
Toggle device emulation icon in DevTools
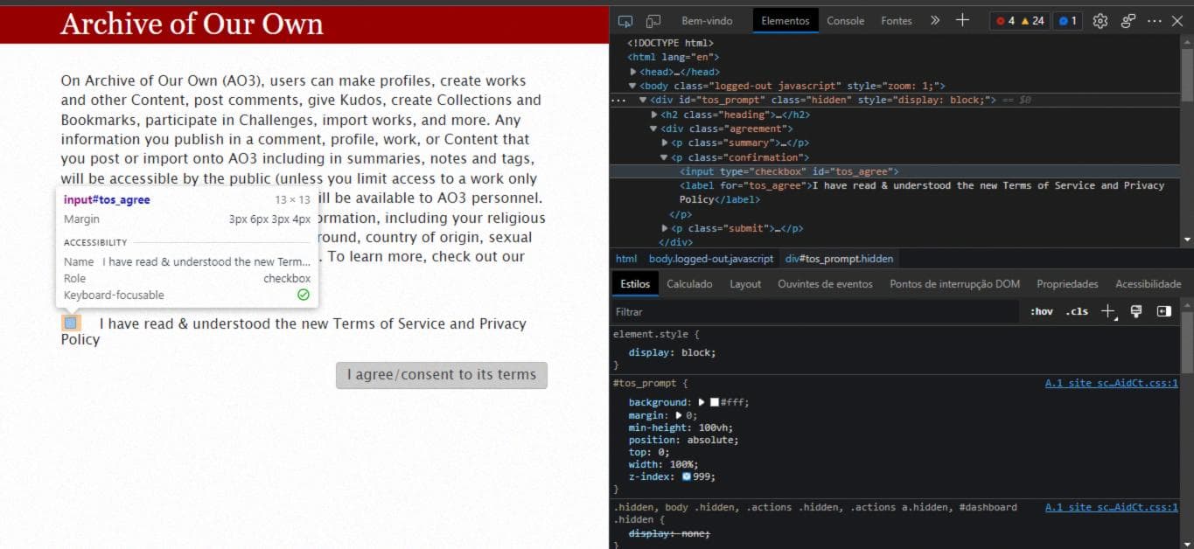point(653,20)
